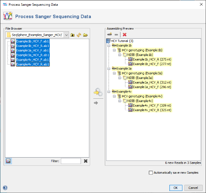The image size is (206, 193).
Task: Collapse the Example1b sample node
Action: 109,46
